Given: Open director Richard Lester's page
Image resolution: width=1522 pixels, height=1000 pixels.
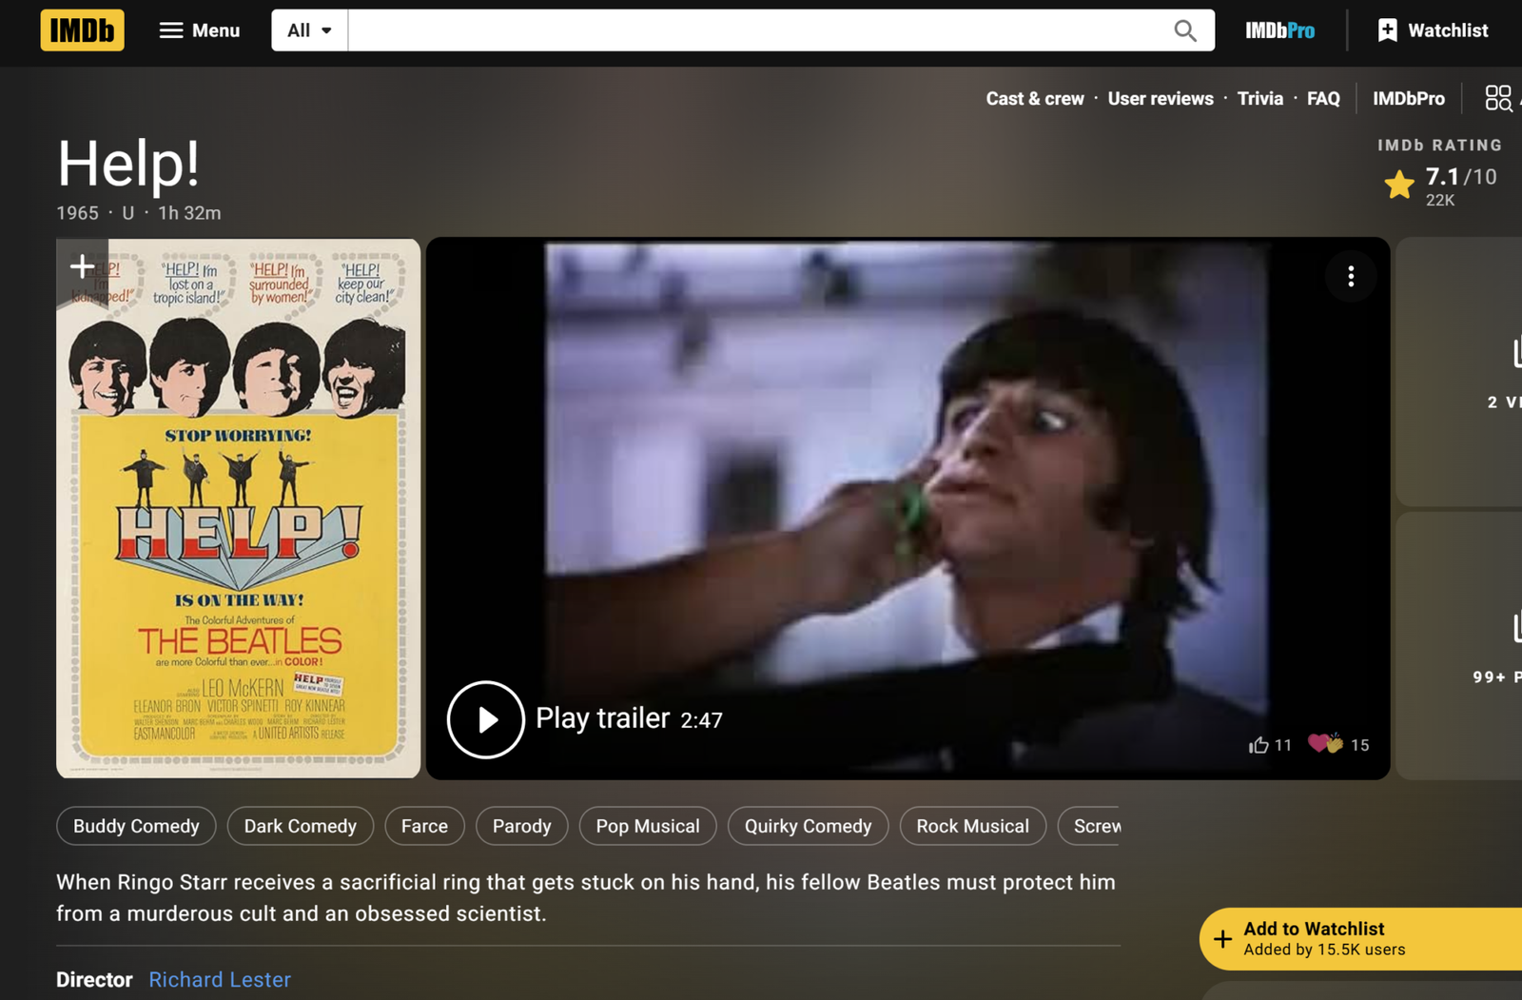Looking at the screenshot, I should pyautogui.click(x=220, y=979).
